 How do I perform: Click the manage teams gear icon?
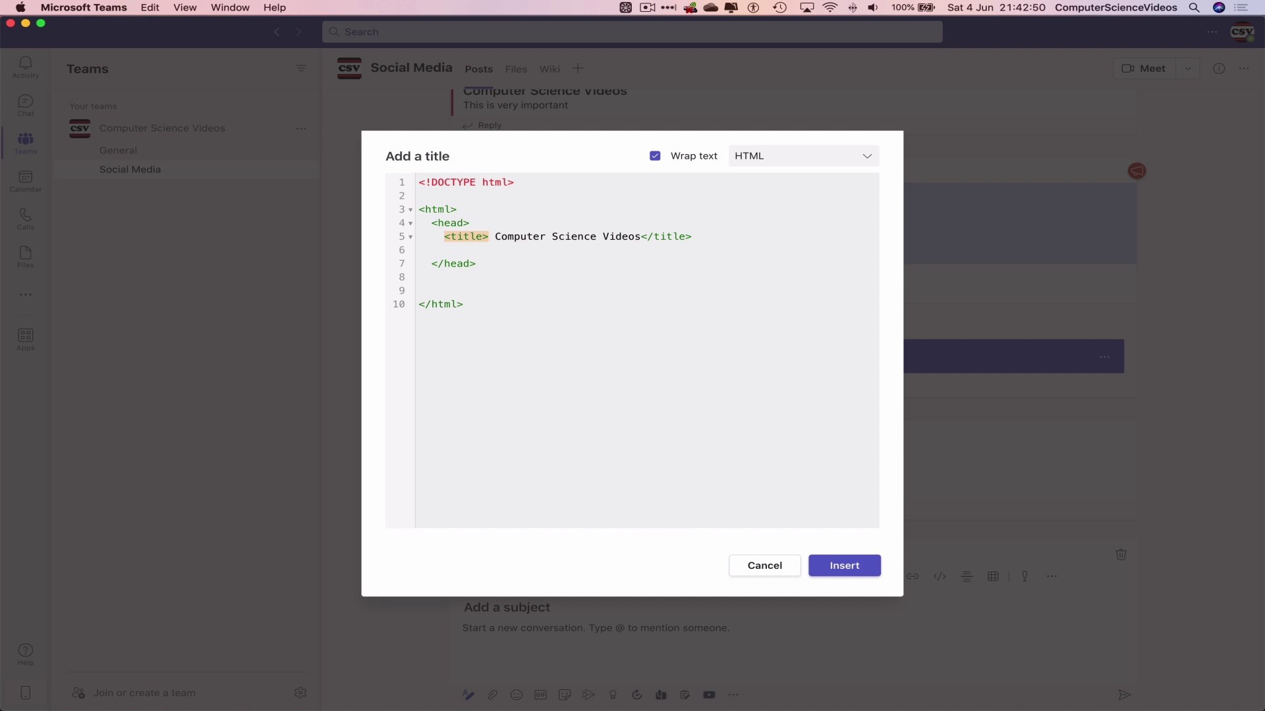click(300, 693)
